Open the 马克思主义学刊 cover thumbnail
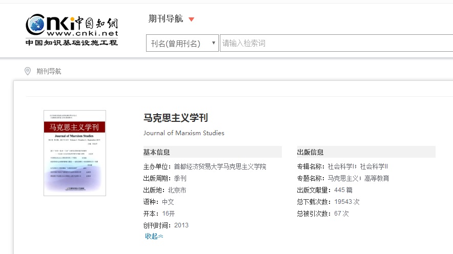 pyautogui.click(x=75, y=153)
